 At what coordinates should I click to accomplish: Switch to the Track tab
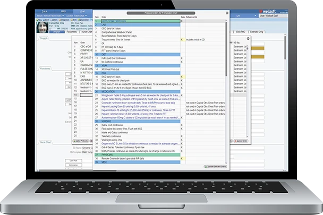(x=45, y=12)
